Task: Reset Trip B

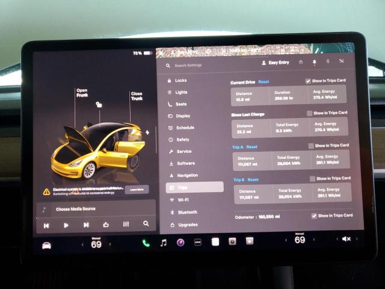Action: [x=253, y=179]
